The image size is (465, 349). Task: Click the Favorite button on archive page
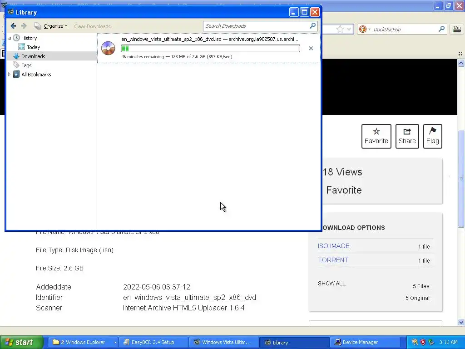[x=376, y=136]
